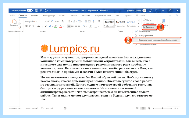Toggle the Автосохранение switch
Viewport: 189px width, 118px height.
[x=30, y=11]
